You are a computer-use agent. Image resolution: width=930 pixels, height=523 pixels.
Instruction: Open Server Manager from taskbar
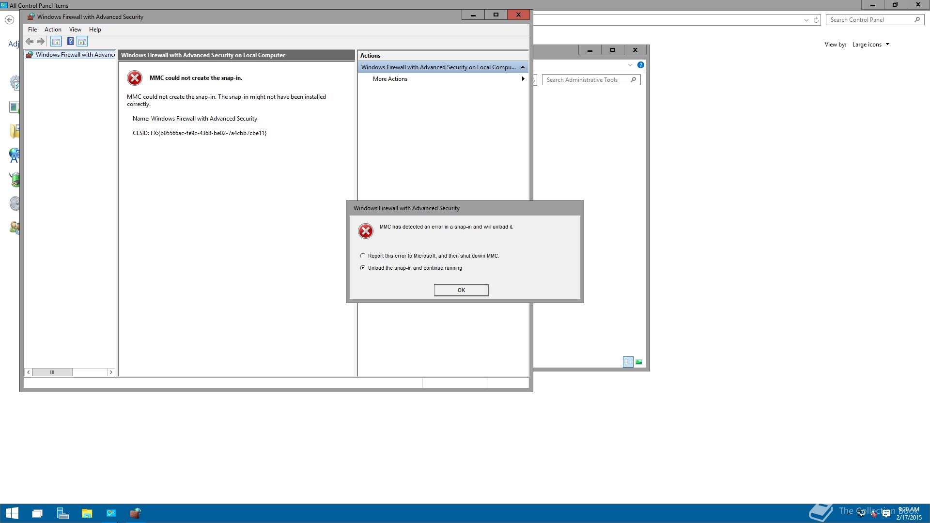pos(62,513)
